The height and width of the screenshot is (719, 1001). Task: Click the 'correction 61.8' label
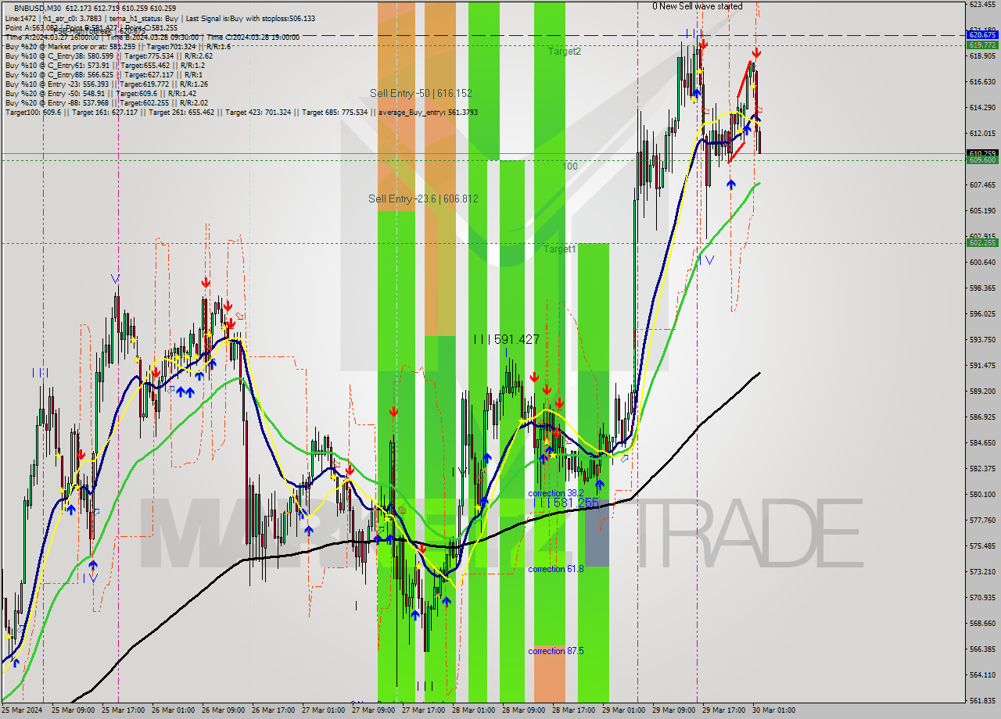[x=555, y=569]
